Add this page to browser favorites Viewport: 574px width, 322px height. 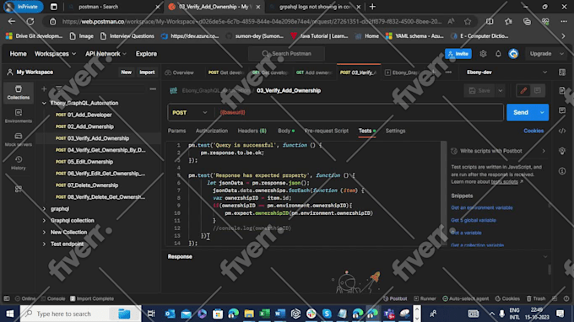tap(468, 22)
